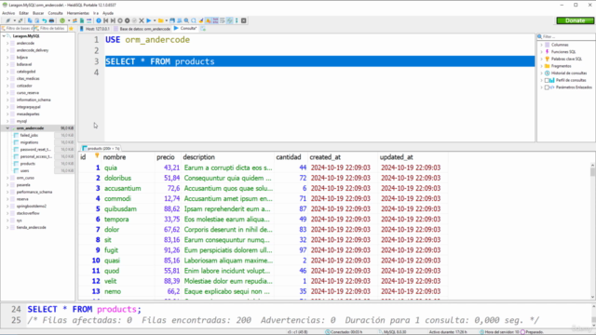Open help via the blue question icon
This screenshot has width=596, height=335.
point(99,20)
